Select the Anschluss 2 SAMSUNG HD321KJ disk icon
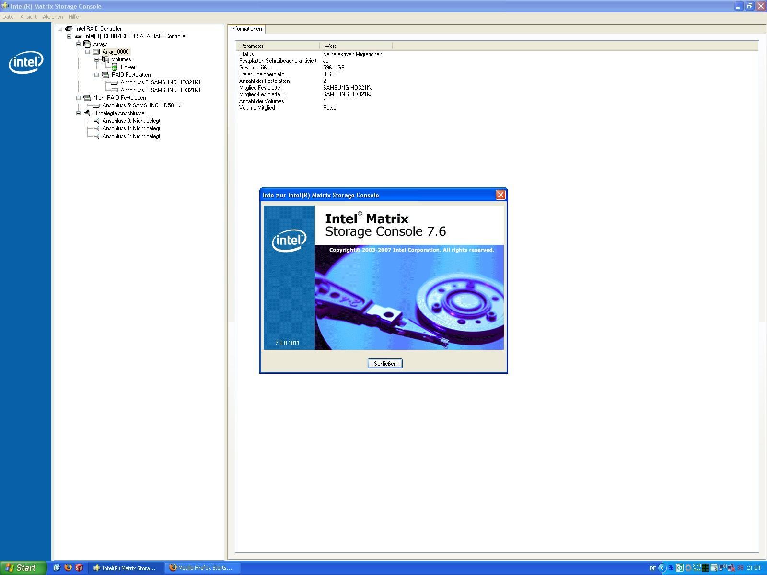This screenshot has height=575, width=767. pos(115,82)
